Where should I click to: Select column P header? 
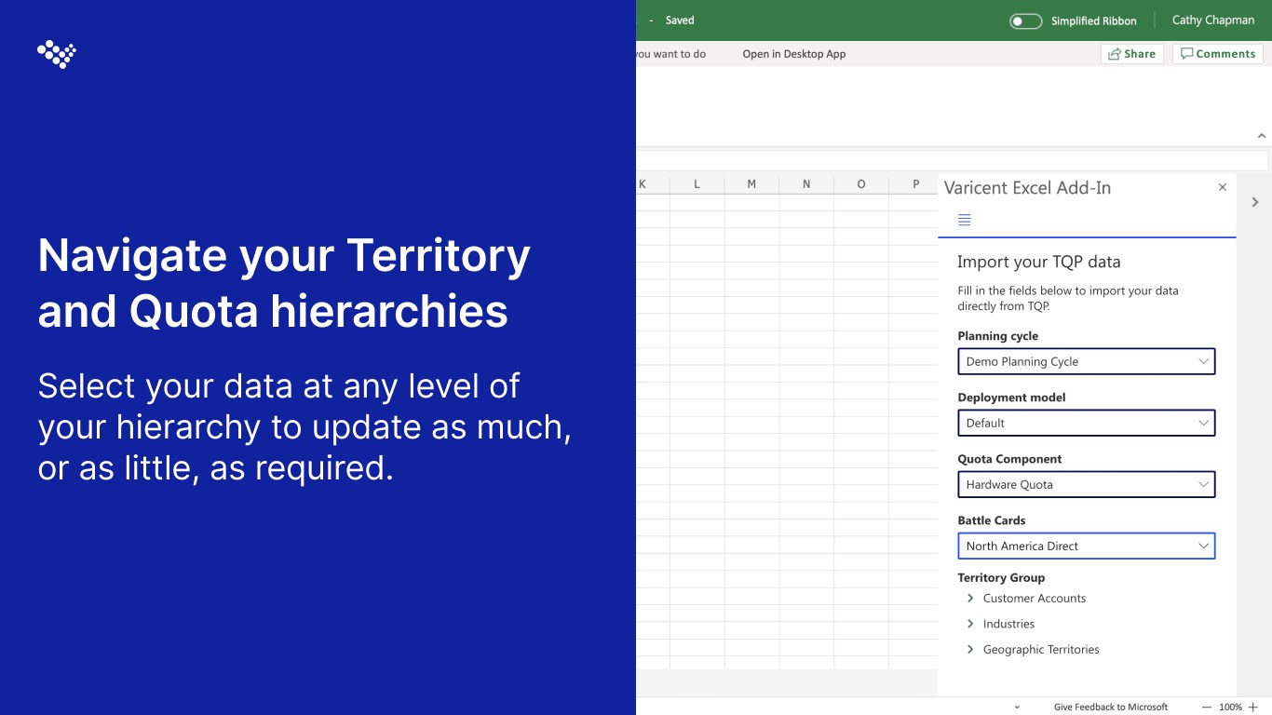914,184
